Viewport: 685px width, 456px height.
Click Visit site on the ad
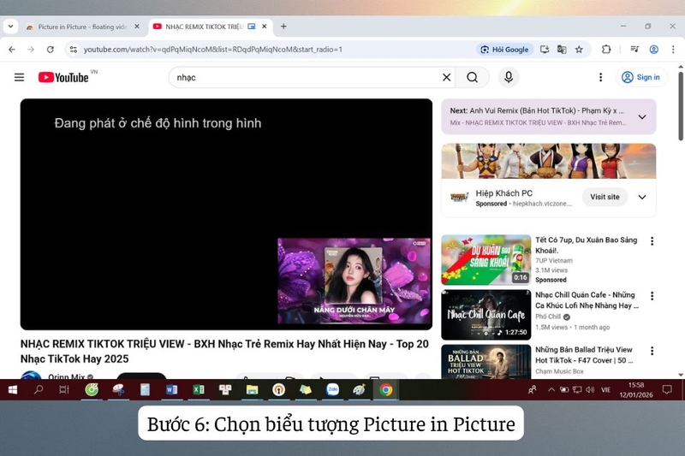pos(605,197)
